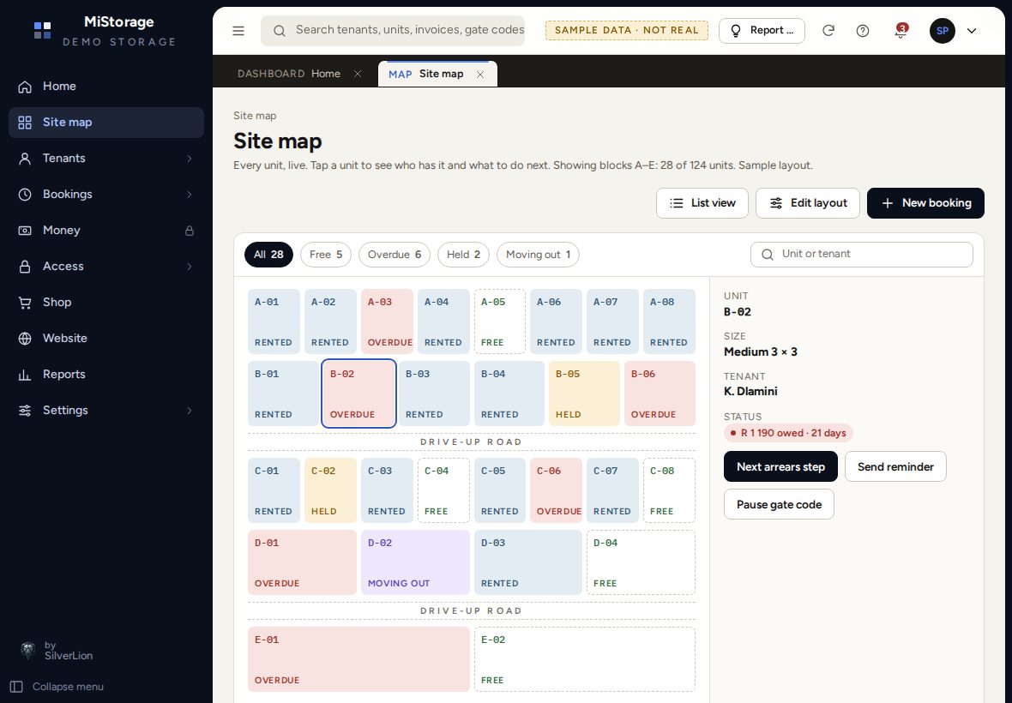Click the Reports bar chart icon
This screenshot has height=703, width=1012.
click(25, 374)
